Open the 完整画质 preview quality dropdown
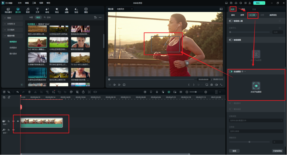287x155 pixels. (x=125, y=9)
